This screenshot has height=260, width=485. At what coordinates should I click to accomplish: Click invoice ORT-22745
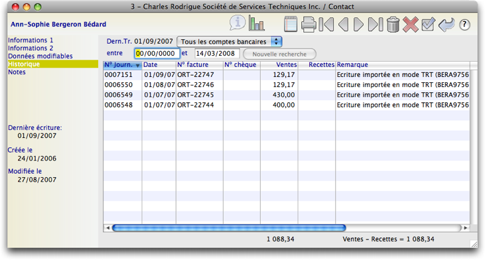(196, 95)
